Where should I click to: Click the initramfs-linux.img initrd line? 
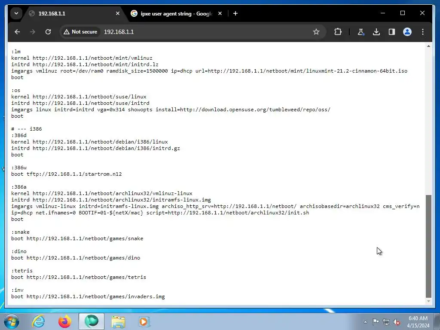coord(111,200)
